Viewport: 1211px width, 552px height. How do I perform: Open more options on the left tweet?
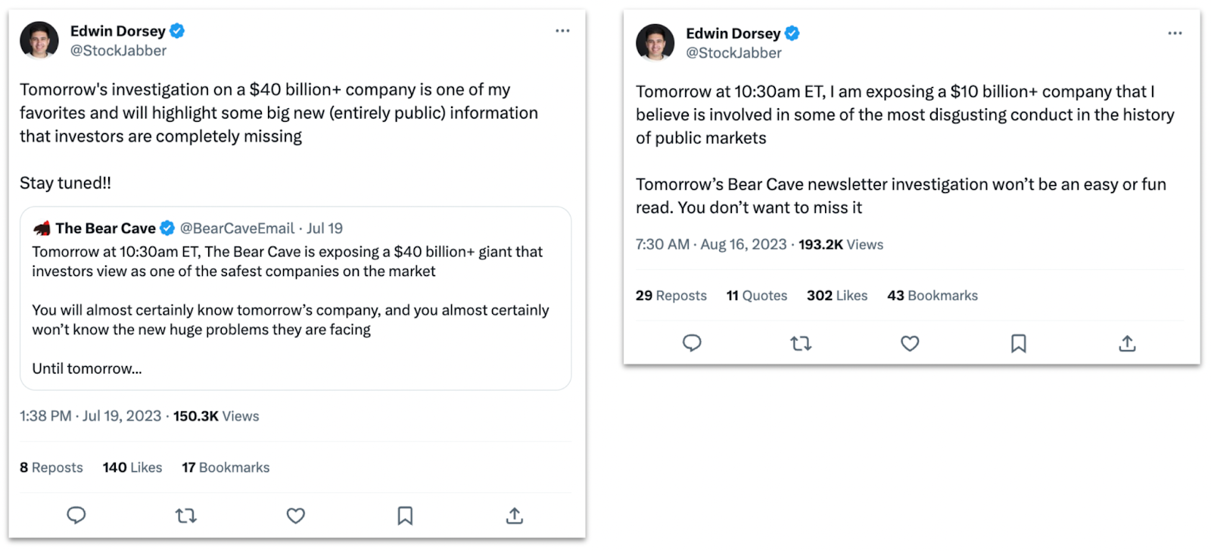tap(562, 31)
